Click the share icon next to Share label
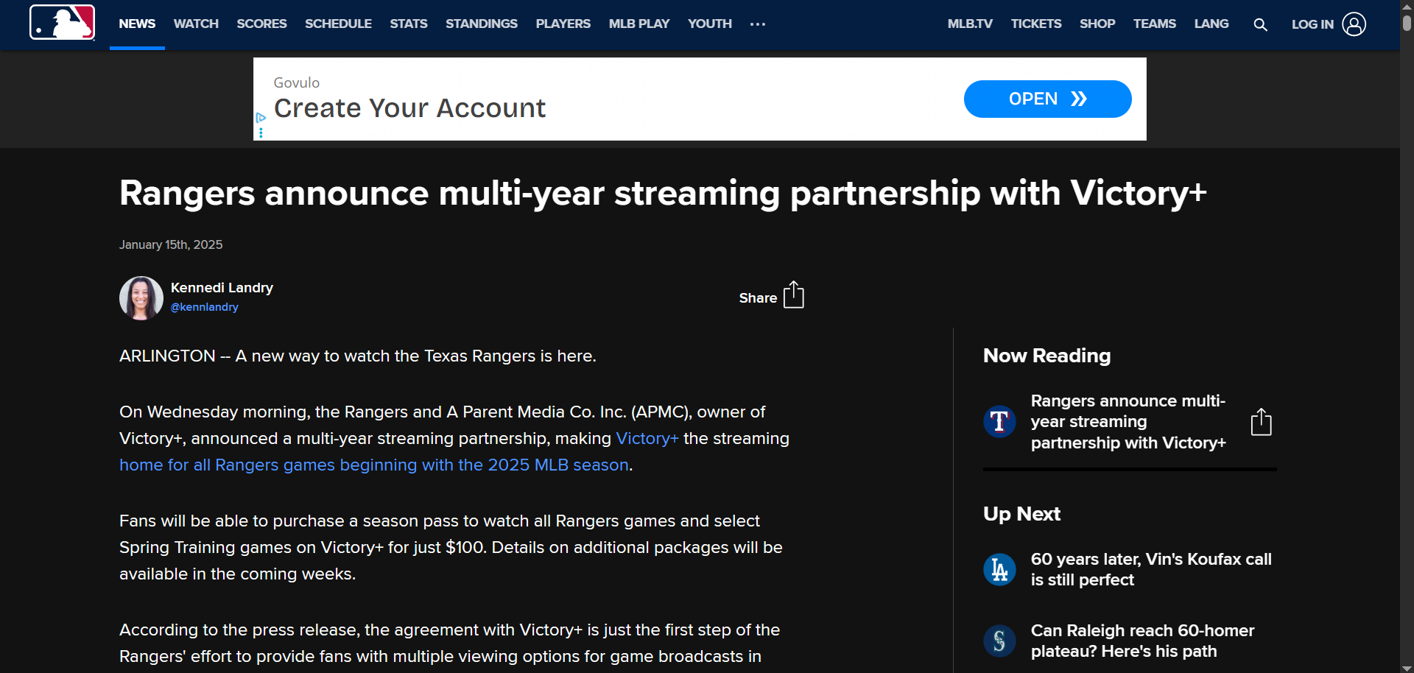 (793, 295)
